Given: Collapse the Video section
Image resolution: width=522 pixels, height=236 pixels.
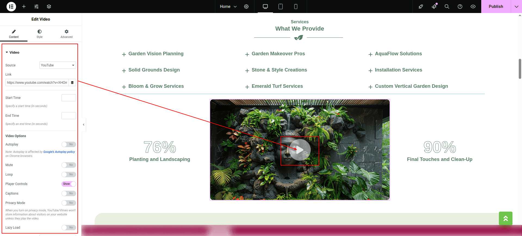Looking at the screenshot, I should [12, 53].
